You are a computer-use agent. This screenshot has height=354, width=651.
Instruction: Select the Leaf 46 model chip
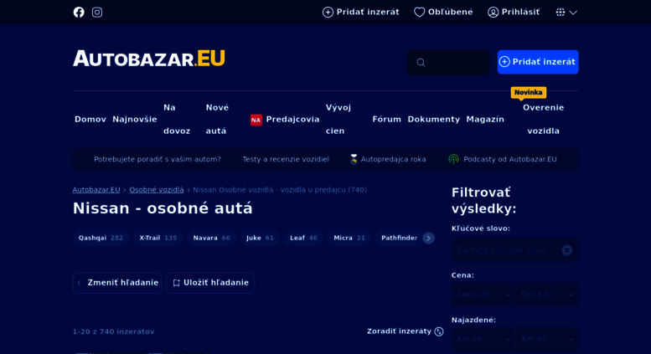[x=303, y=238]
